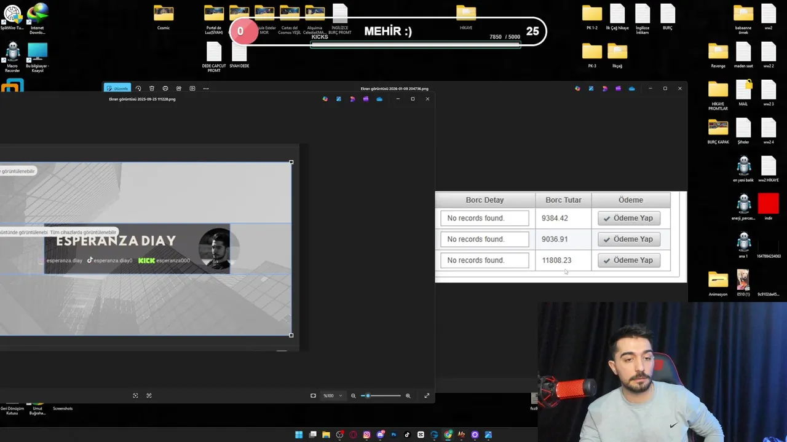Open the %100 zoom level dropdown

(x=333, y=396)
